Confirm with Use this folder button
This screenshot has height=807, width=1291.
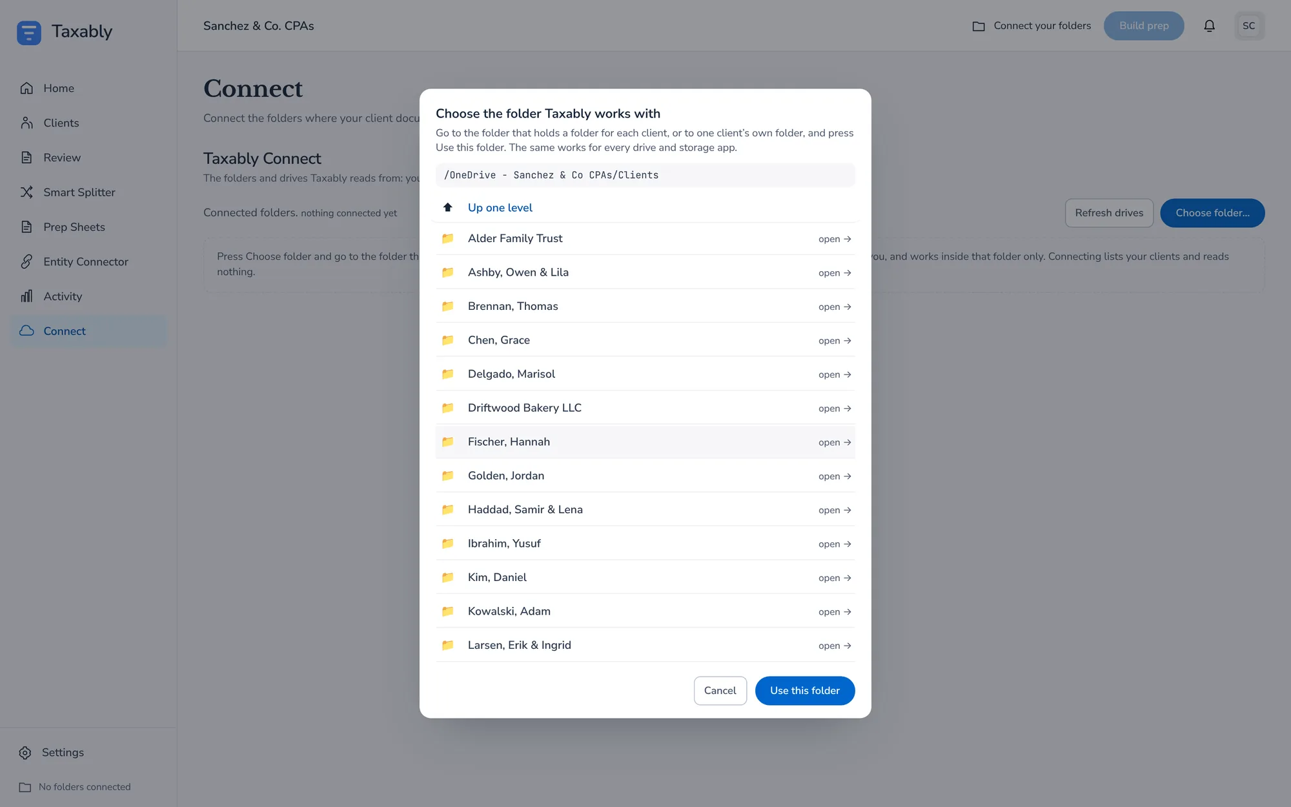(805, 691)
